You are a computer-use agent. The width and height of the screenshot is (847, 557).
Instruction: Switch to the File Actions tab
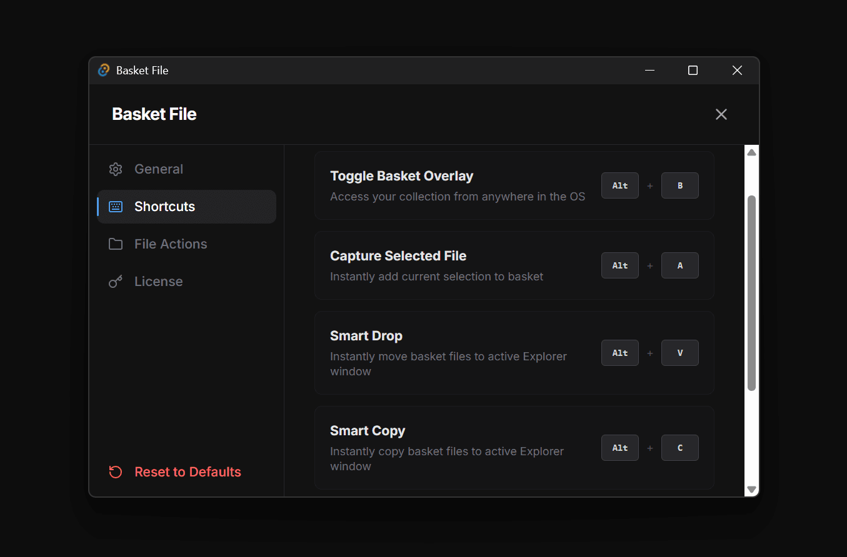[x=186, y=244]
